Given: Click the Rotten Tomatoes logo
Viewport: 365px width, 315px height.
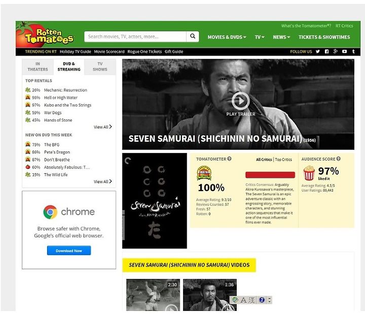Looking at the screenshot, I should click(x=45, y=35).
